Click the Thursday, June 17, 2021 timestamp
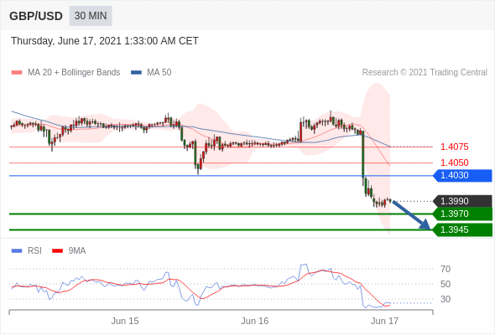The width and height of the screenshot is (495, 335). point(105,41)
